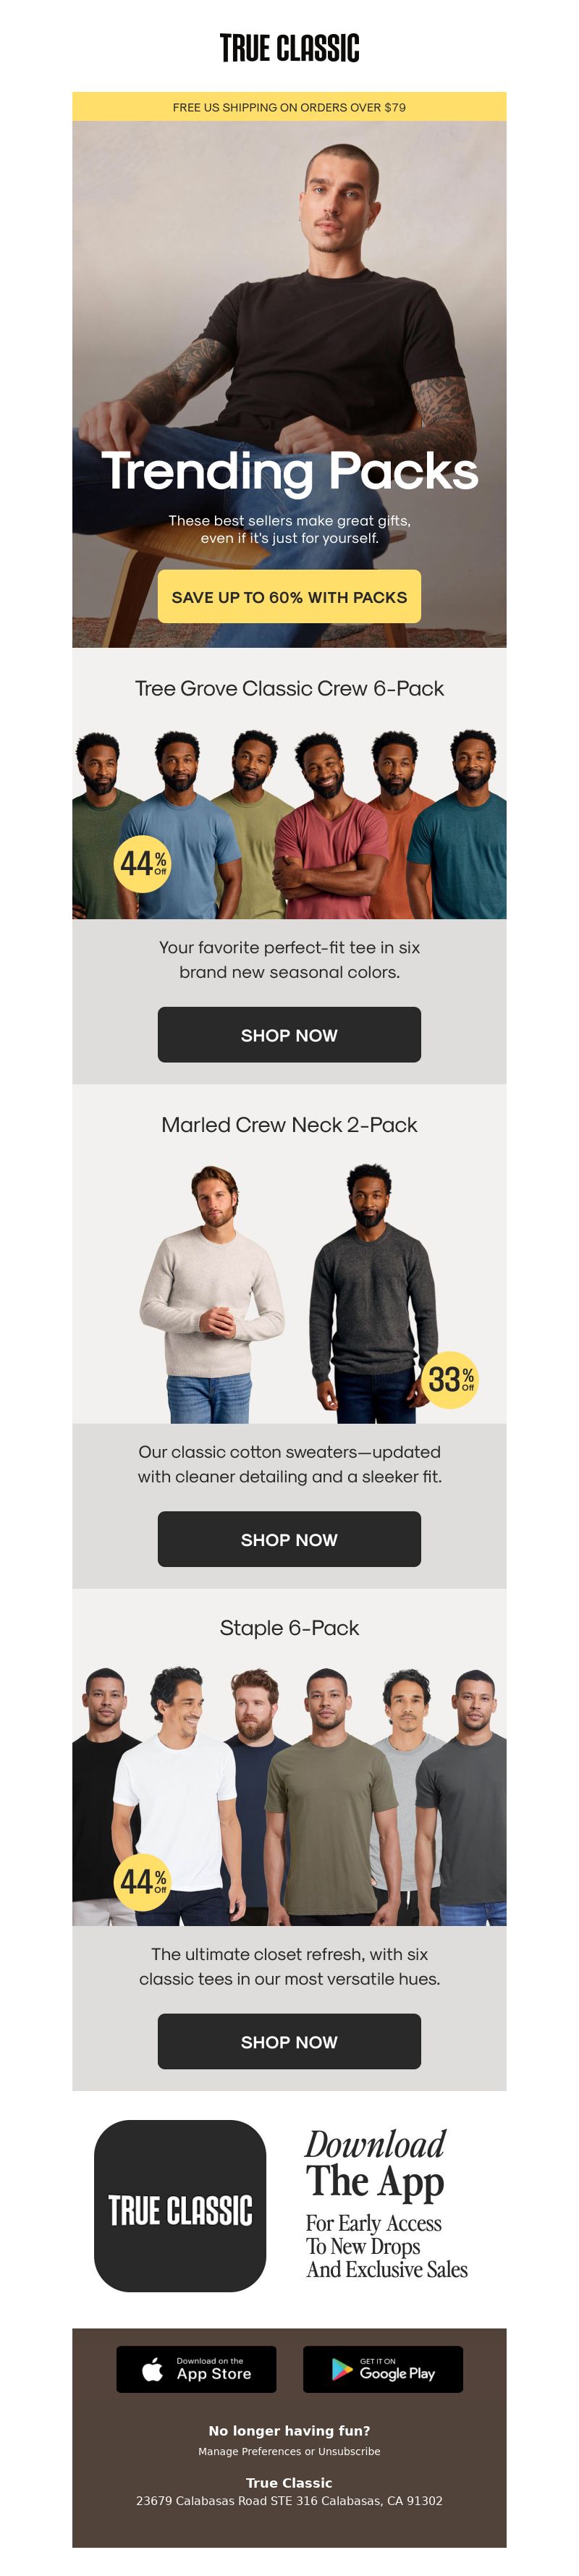
Task: Click the True Classic logo at top
Action: click(289, 47)
